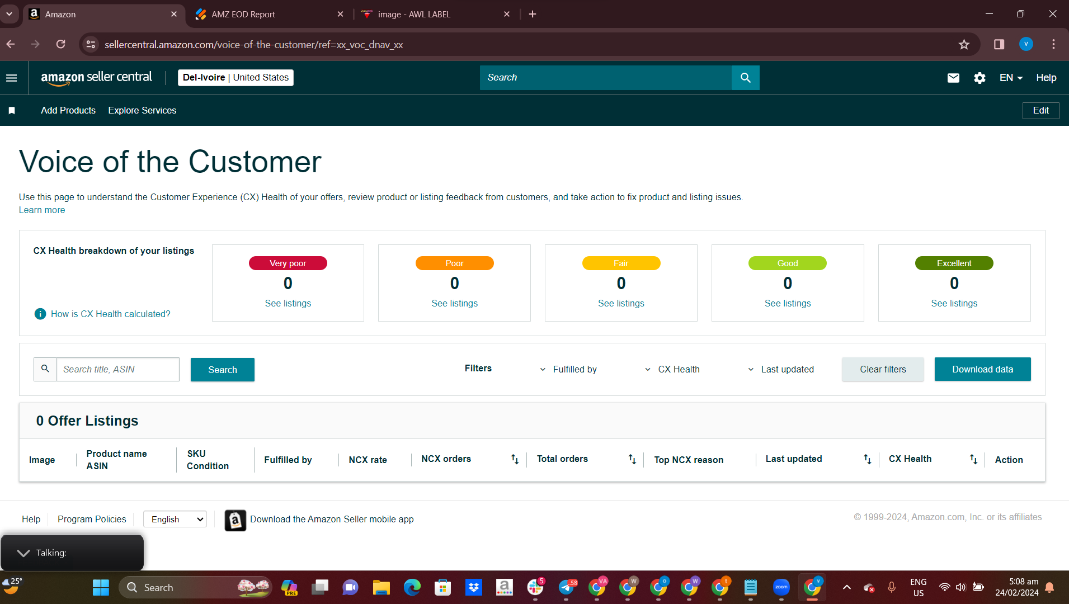
Task: Open the Help link in the header
Action: (x=1046, y=78)
